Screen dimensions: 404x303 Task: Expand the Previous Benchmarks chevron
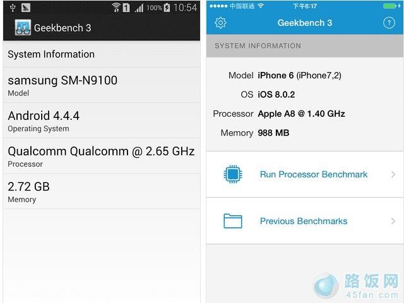point(393,221)
